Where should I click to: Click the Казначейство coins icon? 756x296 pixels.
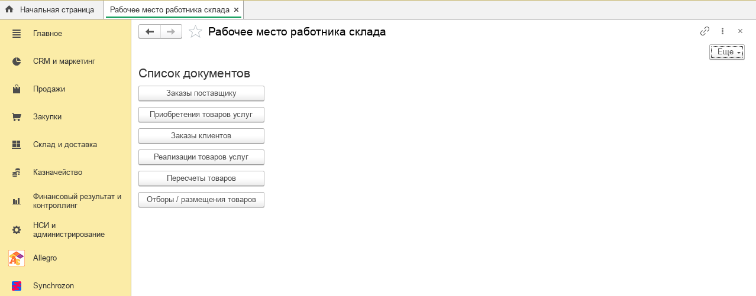pyautogui.click(x=17, y=173)
